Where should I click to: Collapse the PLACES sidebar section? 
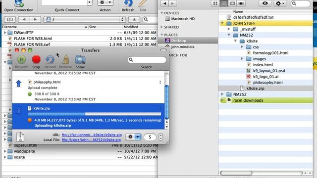[x=162, y=35]
